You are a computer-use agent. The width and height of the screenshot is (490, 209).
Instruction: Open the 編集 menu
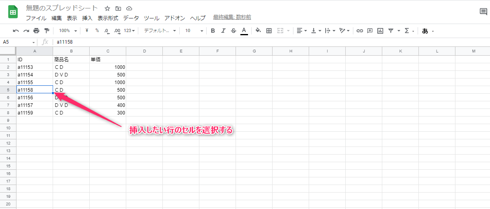(x=57, y=18)
